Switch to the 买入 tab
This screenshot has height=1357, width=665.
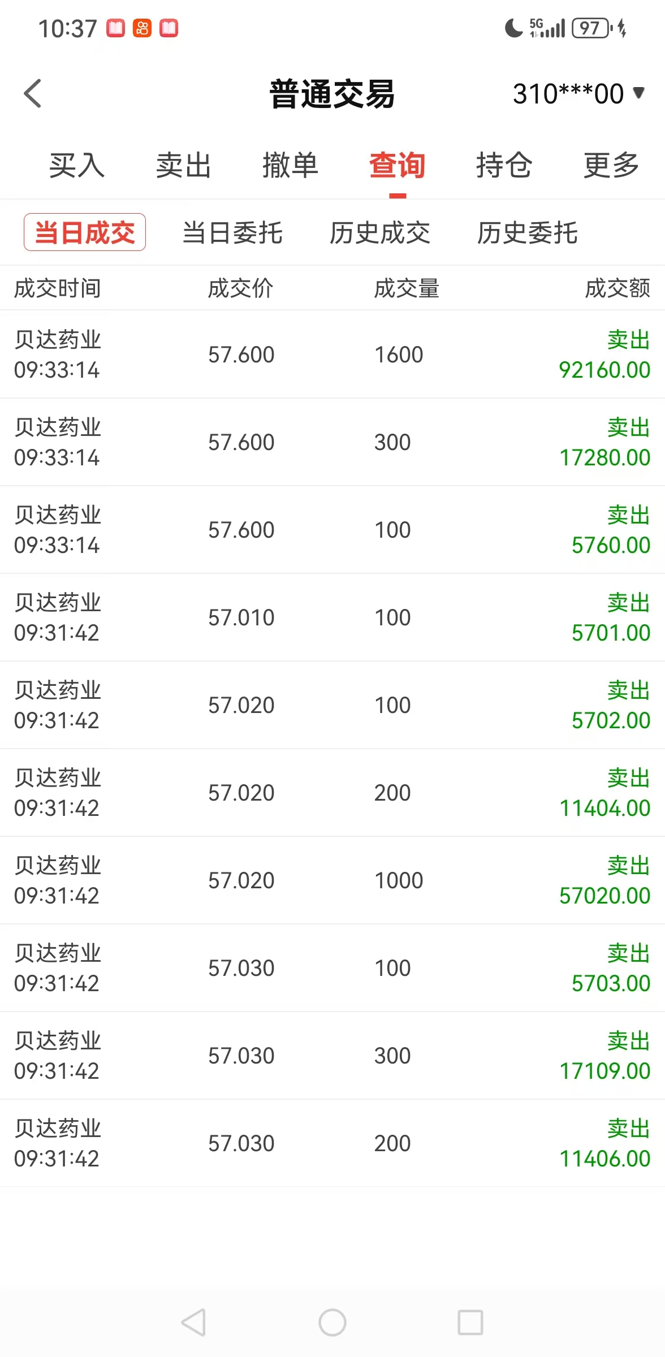click(77, 166)
